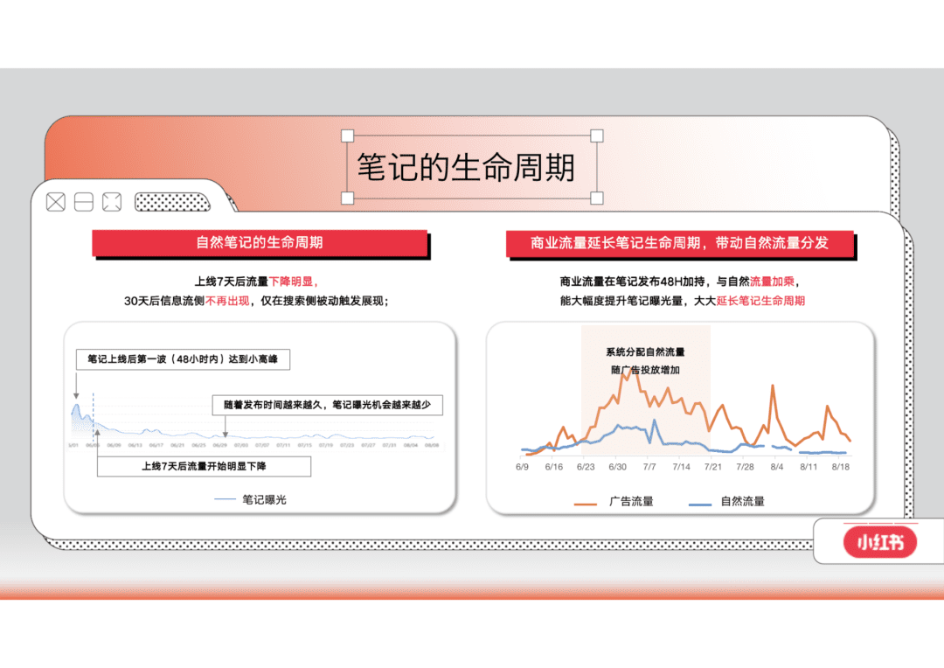The image size is (944, 668).
Task: Select the bottom-left handle of the title box
Action: 347,198
